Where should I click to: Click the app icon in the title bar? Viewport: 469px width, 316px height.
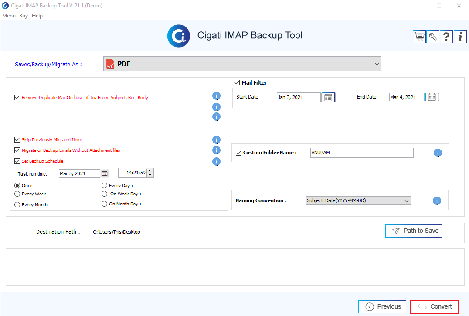[x=5, y=5]
